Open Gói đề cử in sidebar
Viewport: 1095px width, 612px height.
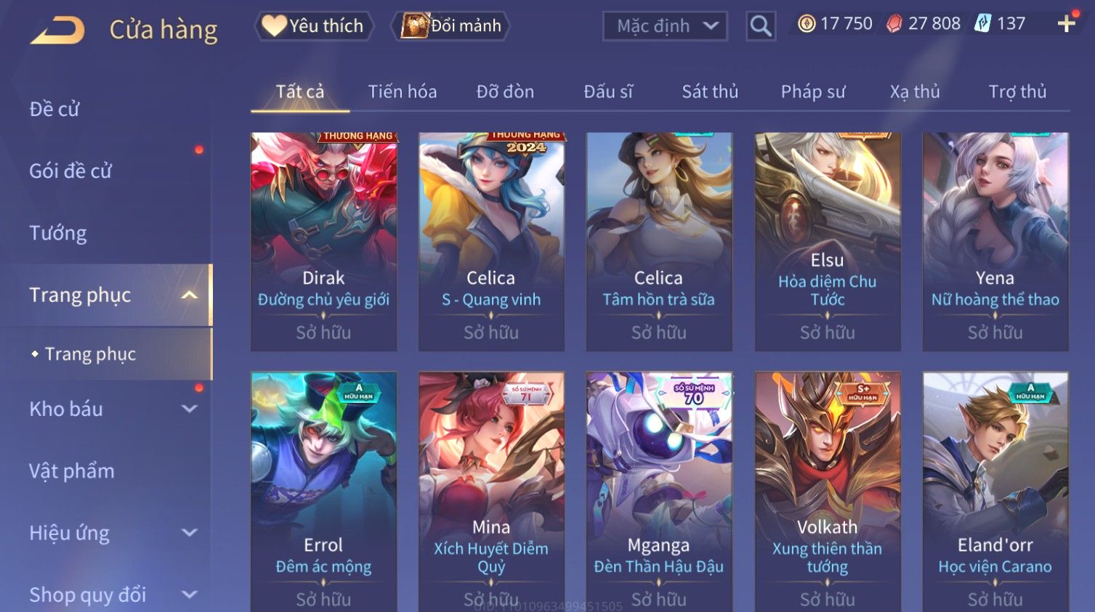pyautogui.click(x=70, y=171)
